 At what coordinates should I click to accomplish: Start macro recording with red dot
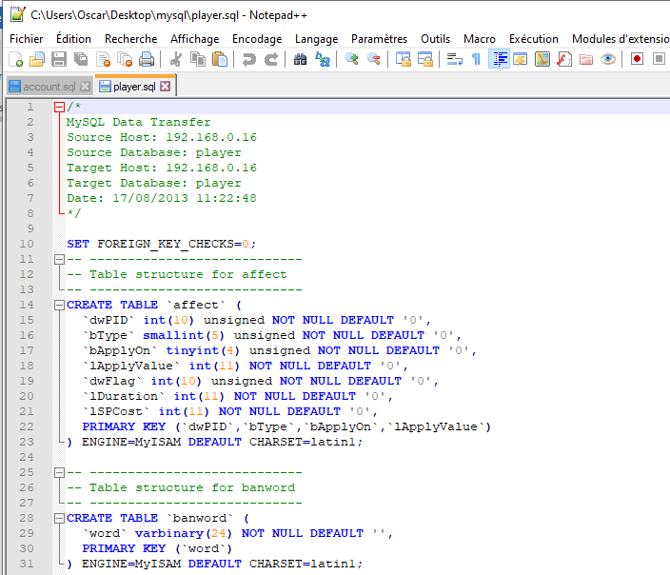(x=637, y=59)
